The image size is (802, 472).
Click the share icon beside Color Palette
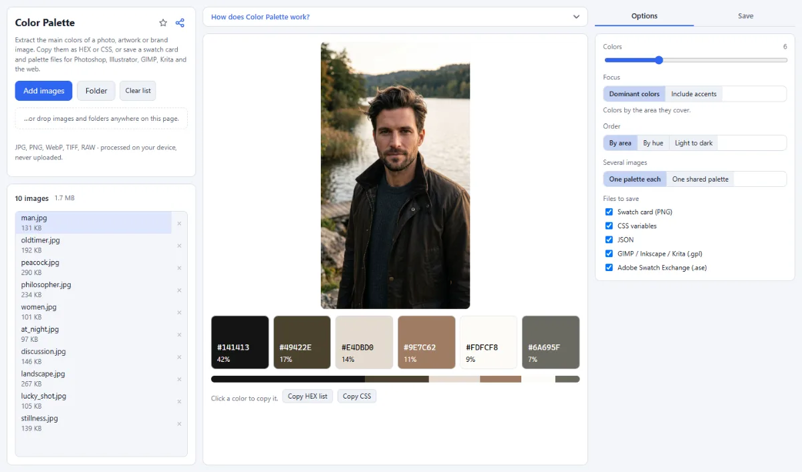180,23
